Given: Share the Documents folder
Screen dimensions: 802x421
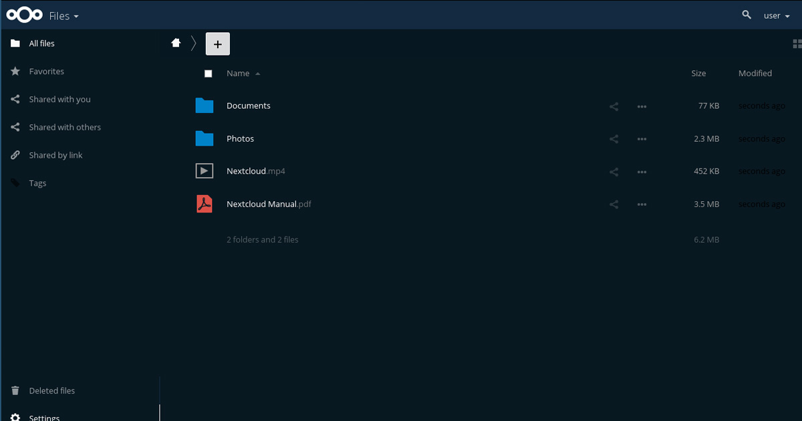Looking at the screenshot, I should (614, 106).
